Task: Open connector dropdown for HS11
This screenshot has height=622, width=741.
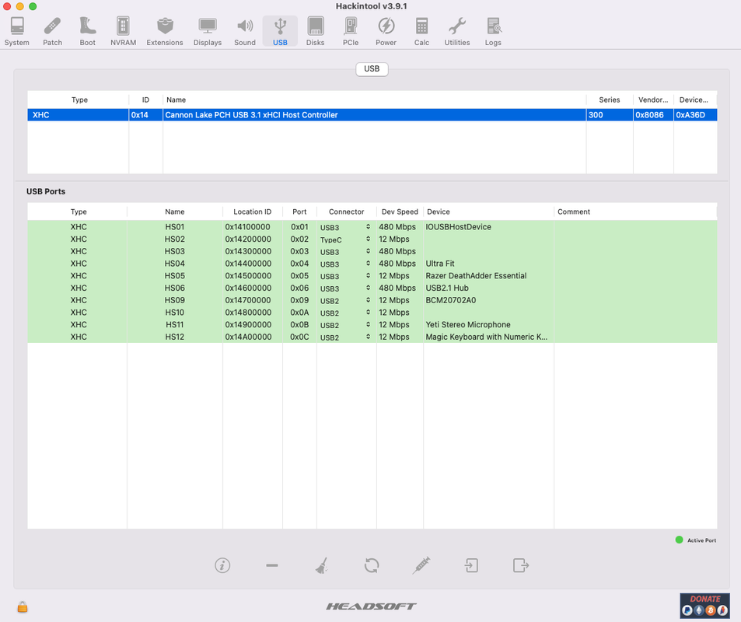Action: point(346,326)
